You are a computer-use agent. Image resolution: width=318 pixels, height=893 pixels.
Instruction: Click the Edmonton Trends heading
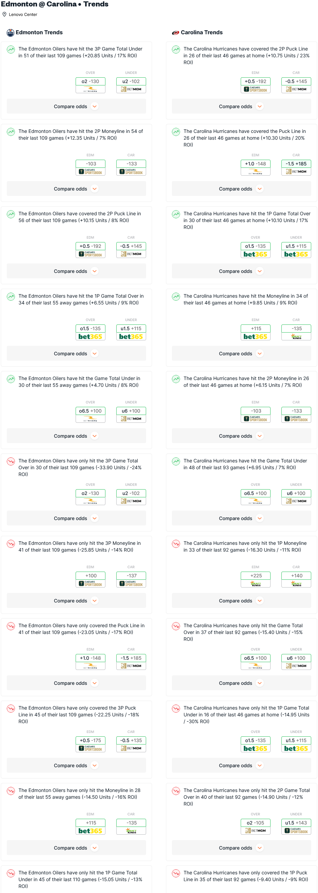click(x=39, y=33)
